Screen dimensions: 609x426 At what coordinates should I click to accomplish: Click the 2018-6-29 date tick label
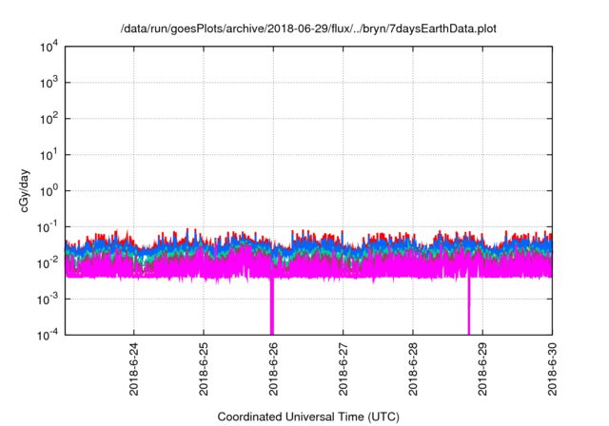tap(482, 369)
